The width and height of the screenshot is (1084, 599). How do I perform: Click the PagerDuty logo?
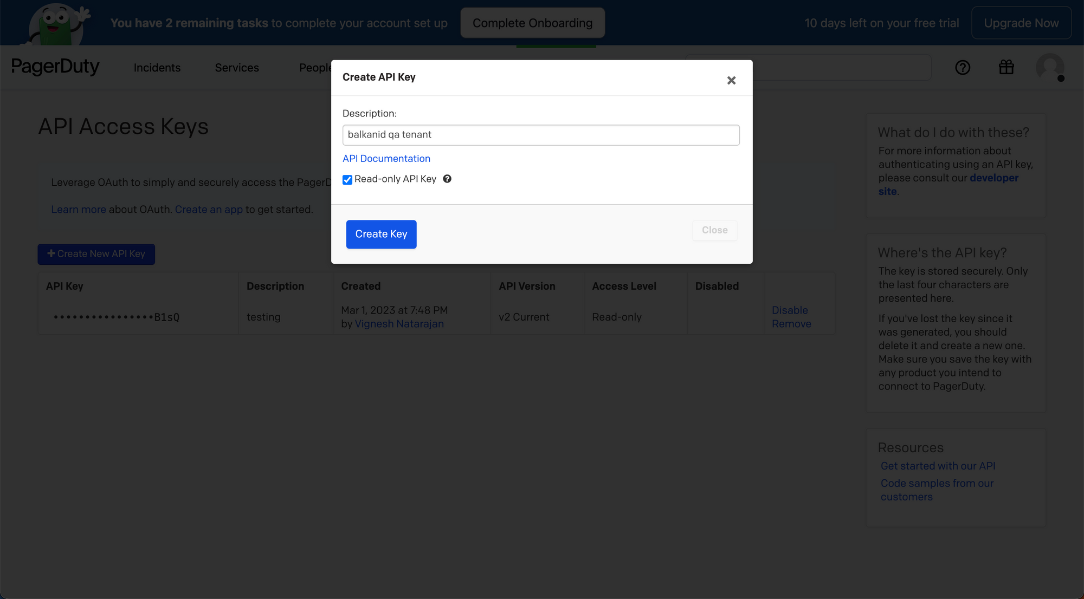(x=55, y=67)
